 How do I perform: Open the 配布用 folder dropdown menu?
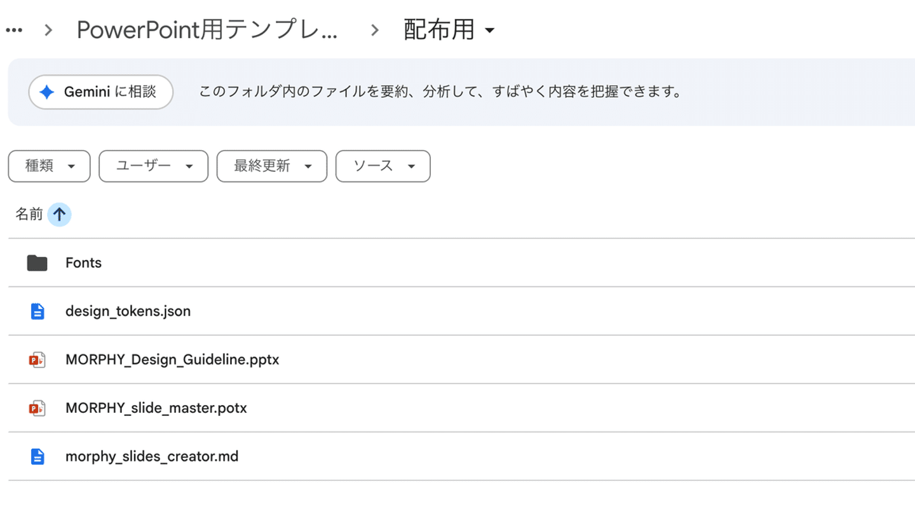pos(449,30)
